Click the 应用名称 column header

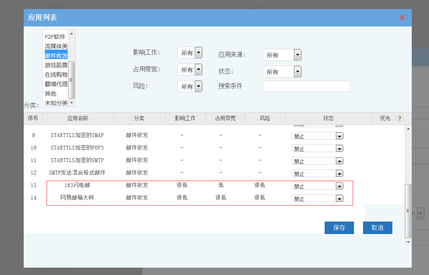point(78,119)
